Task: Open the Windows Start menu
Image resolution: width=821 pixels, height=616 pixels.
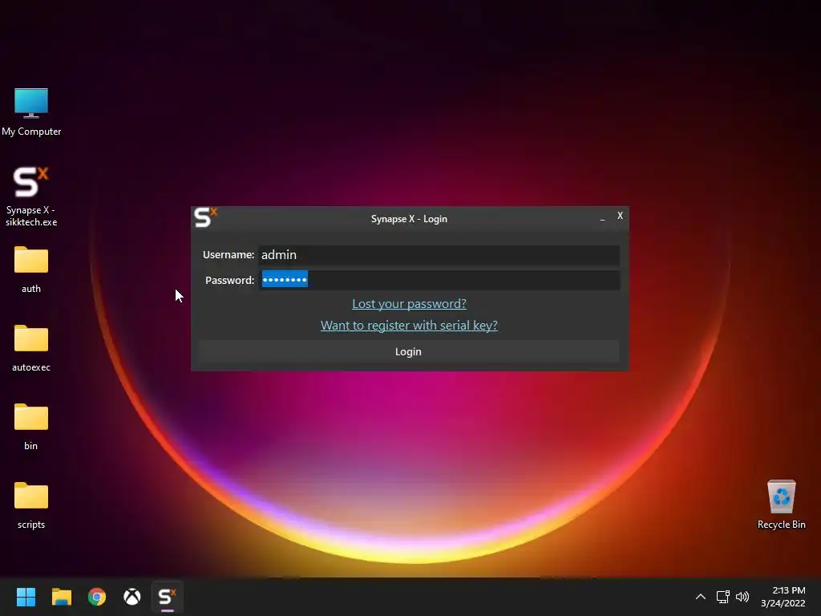Action: [x=26, y=597]
